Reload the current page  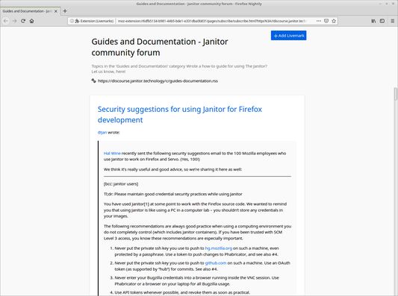pyautogui.click(x=23, y=21)
